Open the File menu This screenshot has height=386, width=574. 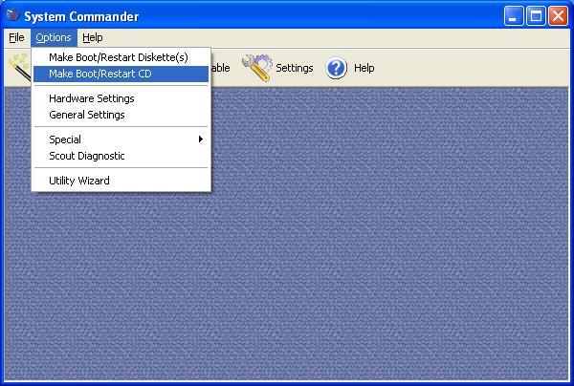[16, 37]
